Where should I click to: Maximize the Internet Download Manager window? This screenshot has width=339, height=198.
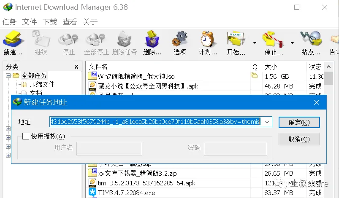297,7
